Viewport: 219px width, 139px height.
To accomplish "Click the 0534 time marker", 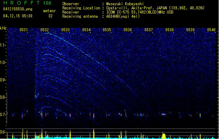I will 86,30.
